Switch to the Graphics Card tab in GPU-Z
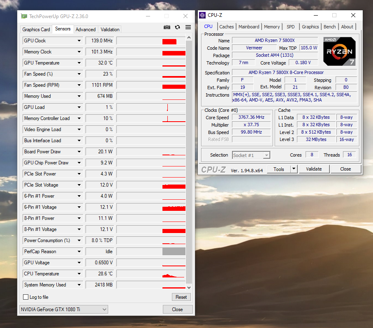Viewport: 373px width, 328px height. pyautogui.click(x=36, y=30)
